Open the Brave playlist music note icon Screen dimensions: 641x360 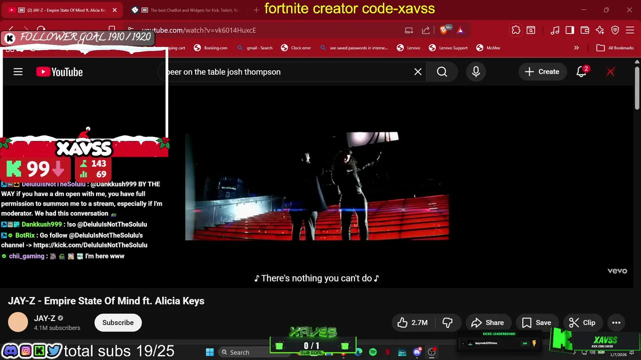tap(555, 30)
